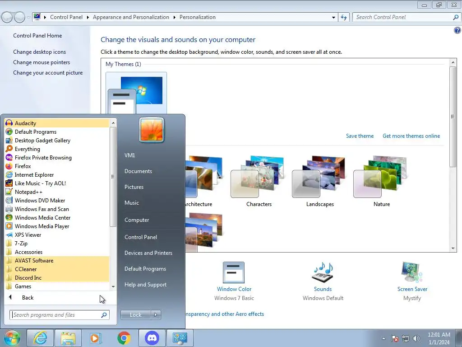Open Window Color settings
This screenshot has width=462, height=347.
(x=234, y=281)
